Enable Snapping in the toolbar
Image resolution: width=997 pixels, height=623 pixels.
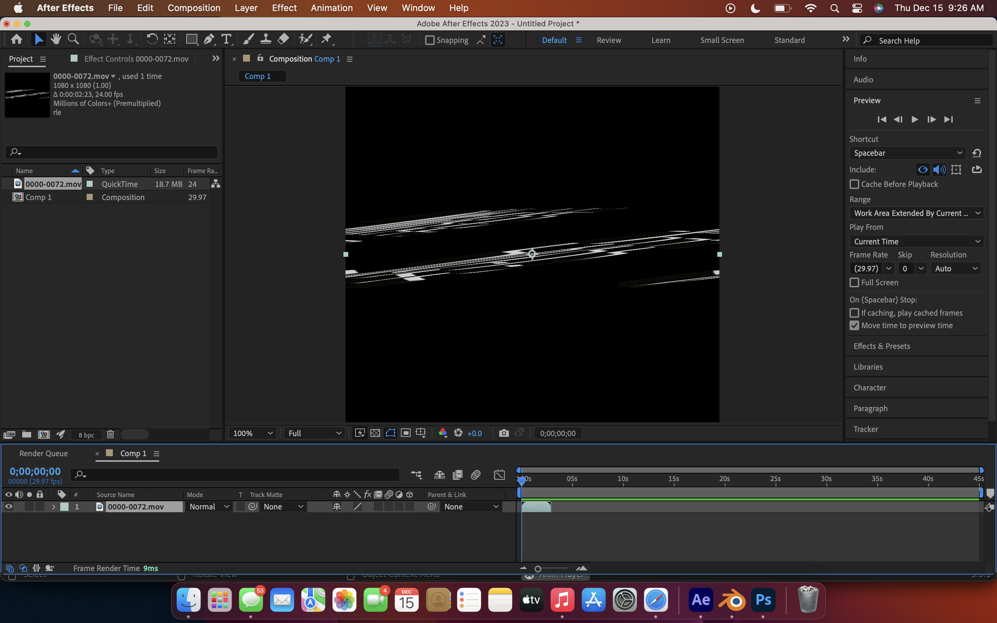click(431, 40)
